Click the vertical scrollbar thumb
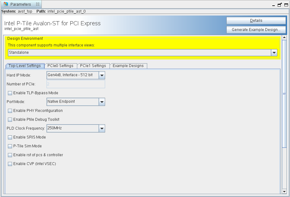This screenshot has height=197, width=290. pyautogui.click(x=284, y=94)
